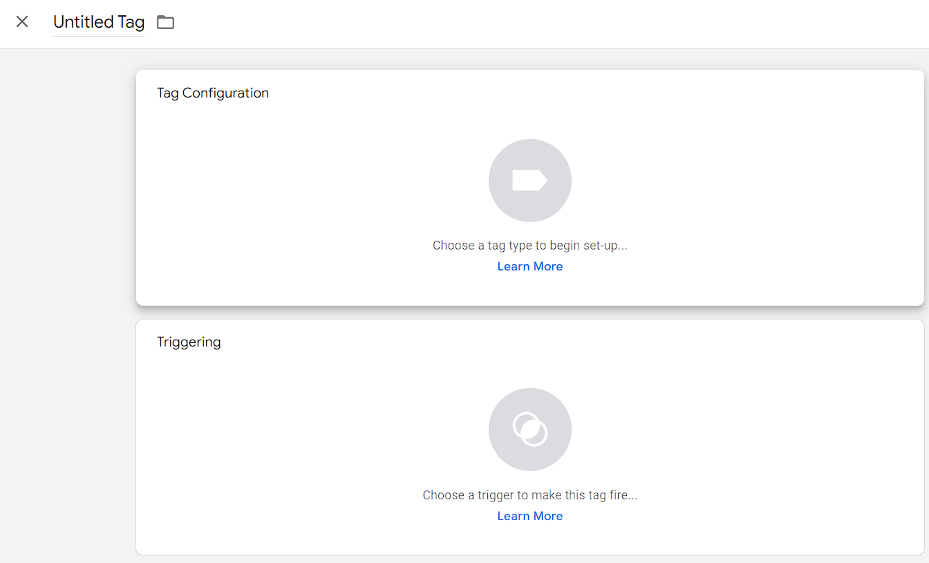Open the Tag Configuration panel
Image resolution: width=929 pixels, height=563 pixels.
[x=530, y=187]
